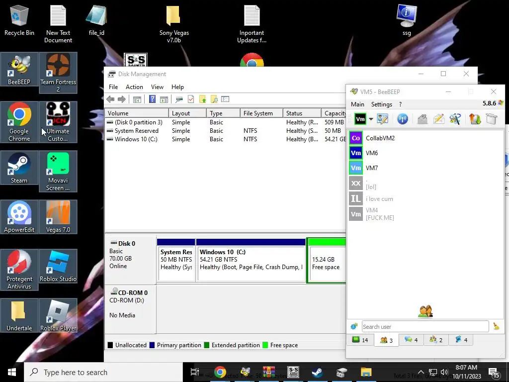Click the CD-ROM 0 label panel
This screenshot has width=509, height=382.
(x=131, y=308)
